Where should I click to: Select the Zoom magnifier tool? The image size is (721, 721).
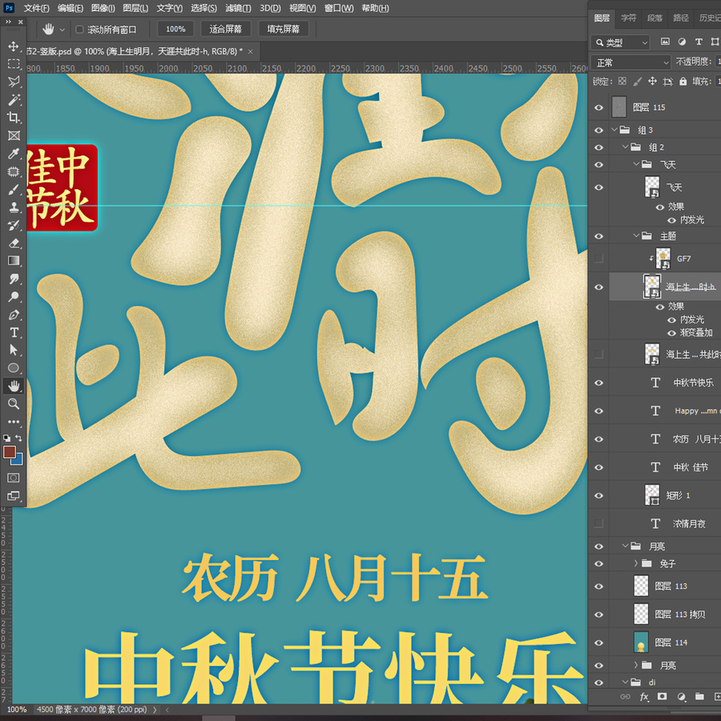[14, 405]
